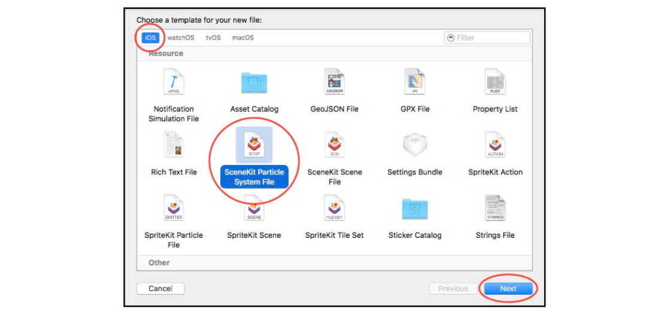Click the 'Notification Simulation File' label

pos(174,114)
